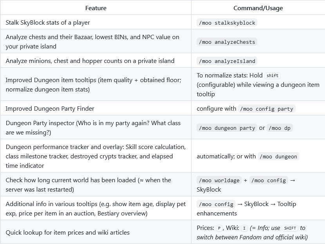Click /moo config in the worldage row

click(269, 180)
